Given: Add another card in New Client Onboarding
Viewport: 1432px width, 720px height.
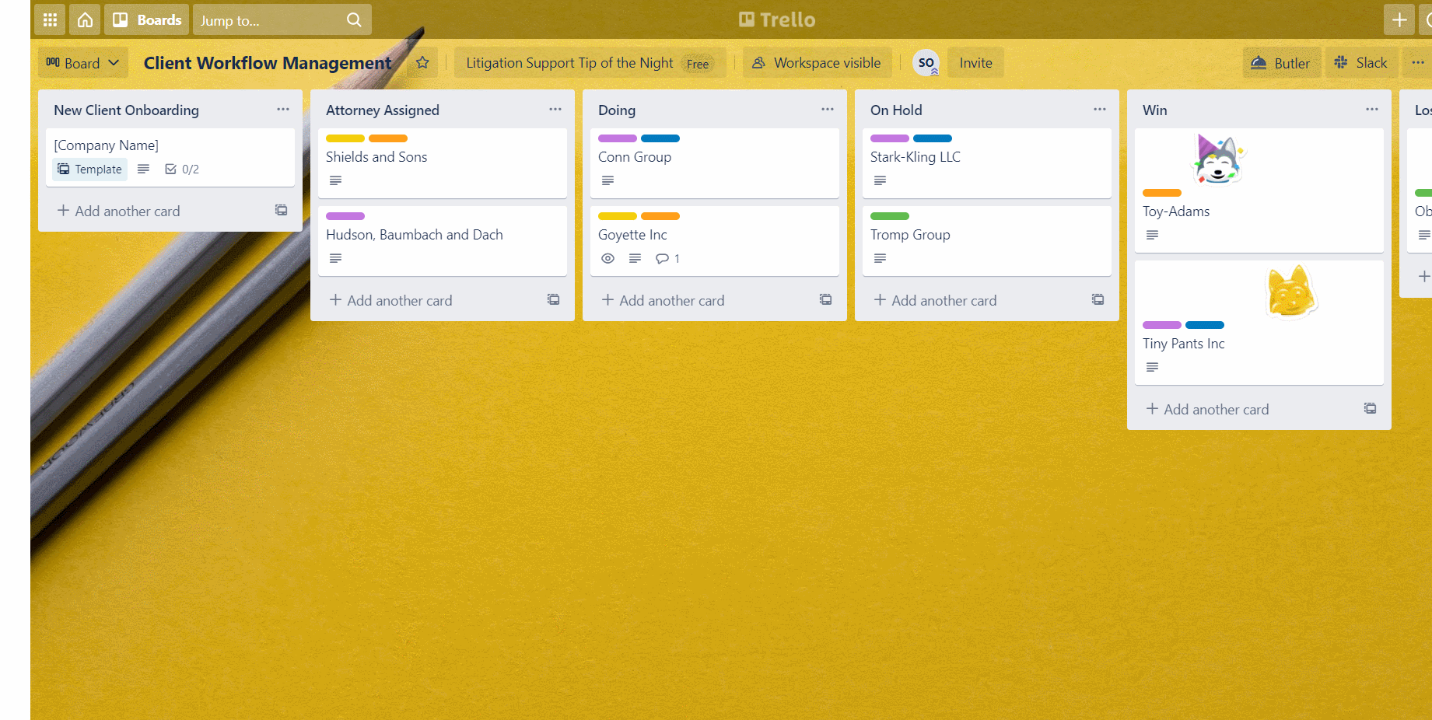Looking at the screenshot, I should (x=119, y=211).
